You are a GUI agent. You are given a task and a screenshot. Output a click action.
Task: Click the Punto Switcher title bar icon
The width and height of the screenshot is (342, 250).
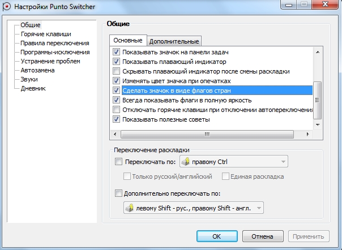pyautogui.click(x=6, y=6)
